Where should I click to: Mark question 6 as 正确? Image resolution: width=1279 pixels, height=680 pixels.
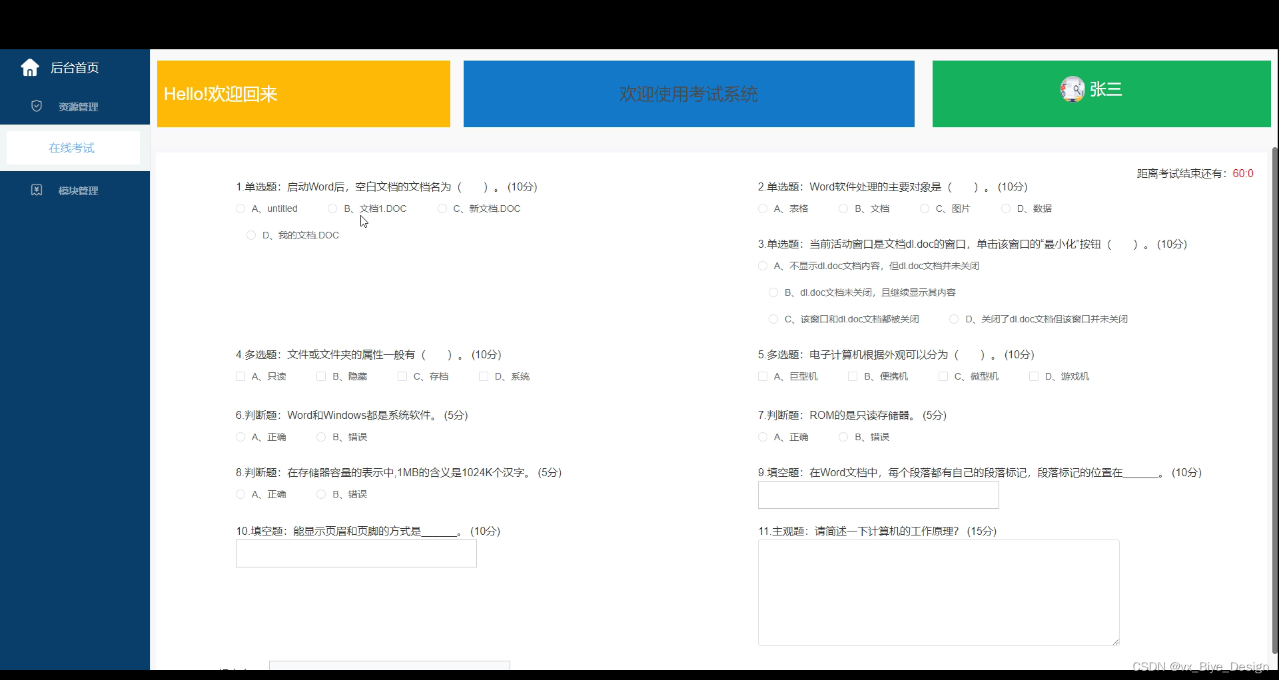pyautogui.click(x=240, y=437)
